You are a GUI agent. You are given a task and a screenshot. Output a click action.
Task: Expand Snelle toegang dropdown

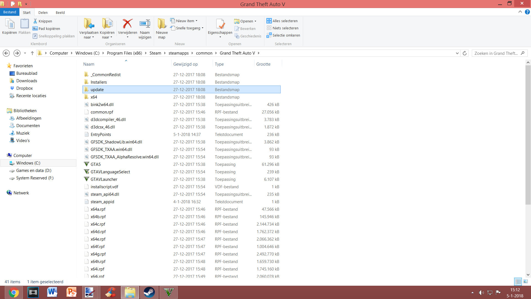(202, 28)
